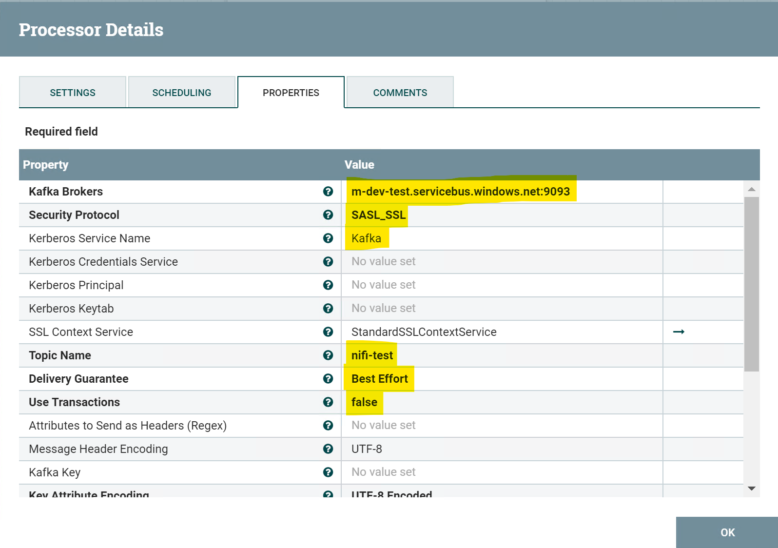Switch to the Scheduling tab

pyautogui.click(x=182, y=92)
